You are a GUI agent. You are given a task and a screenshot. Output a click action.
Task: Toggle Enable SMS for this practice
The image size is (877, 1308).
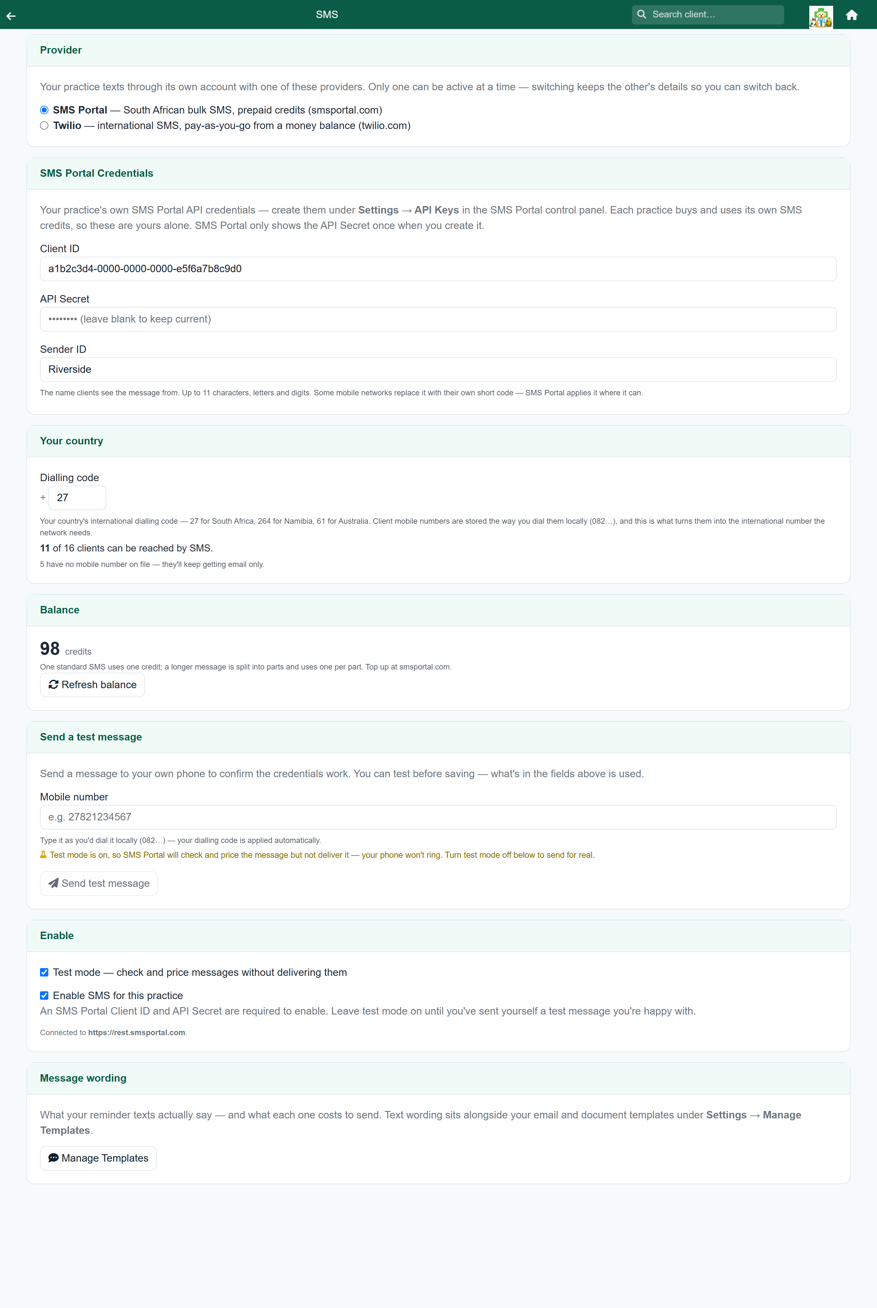coord(44,995)
